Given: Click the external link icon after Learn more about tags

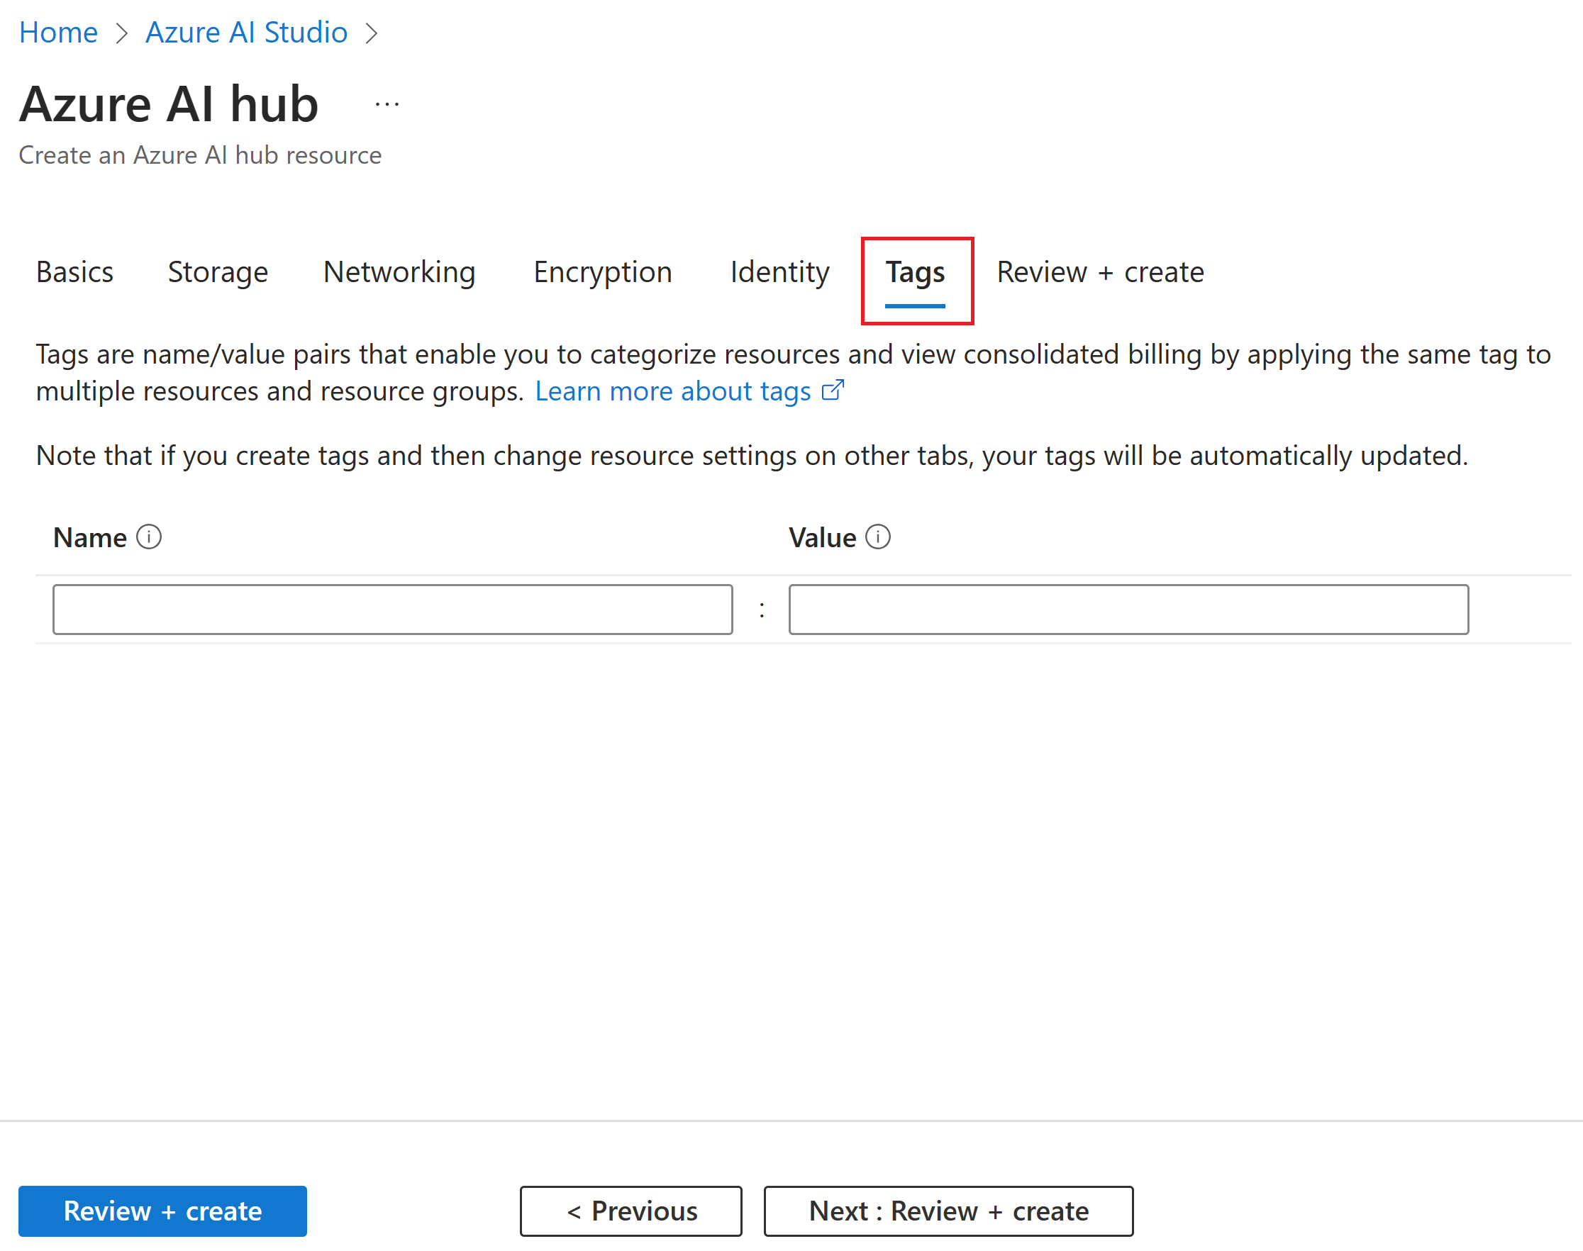Looking at the screenshot, I should (x=833, y=391).
